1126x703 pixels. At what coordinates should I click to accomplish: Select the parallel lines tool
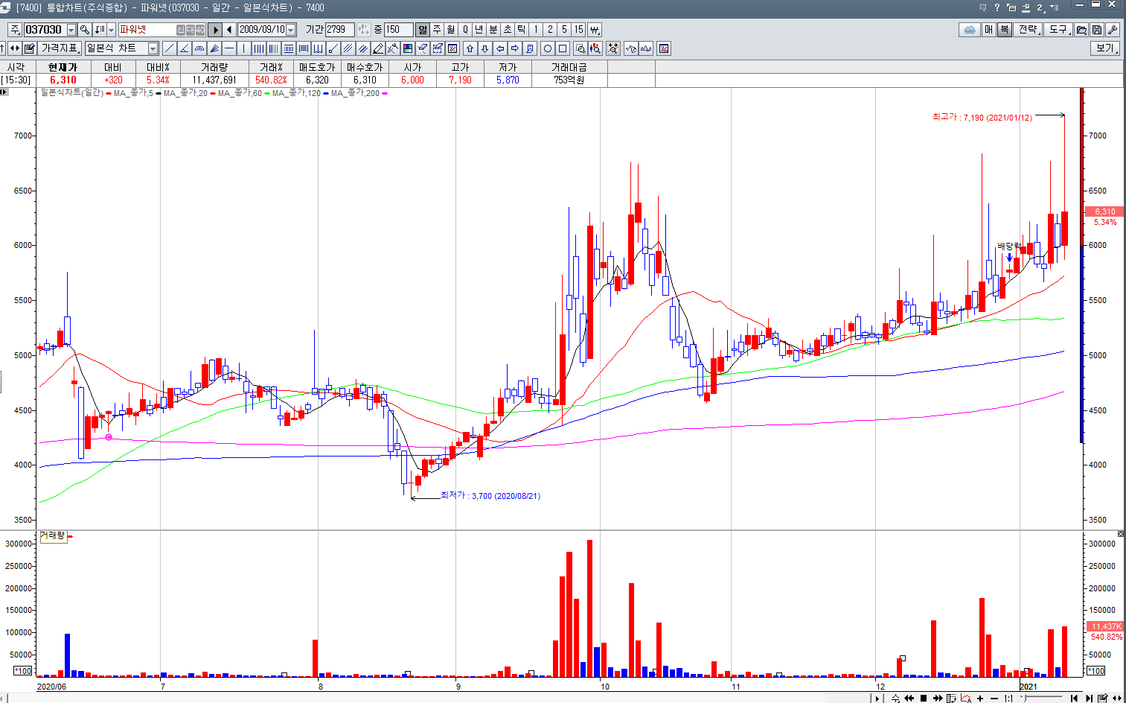pyautogui.click(x=347, y=48)
